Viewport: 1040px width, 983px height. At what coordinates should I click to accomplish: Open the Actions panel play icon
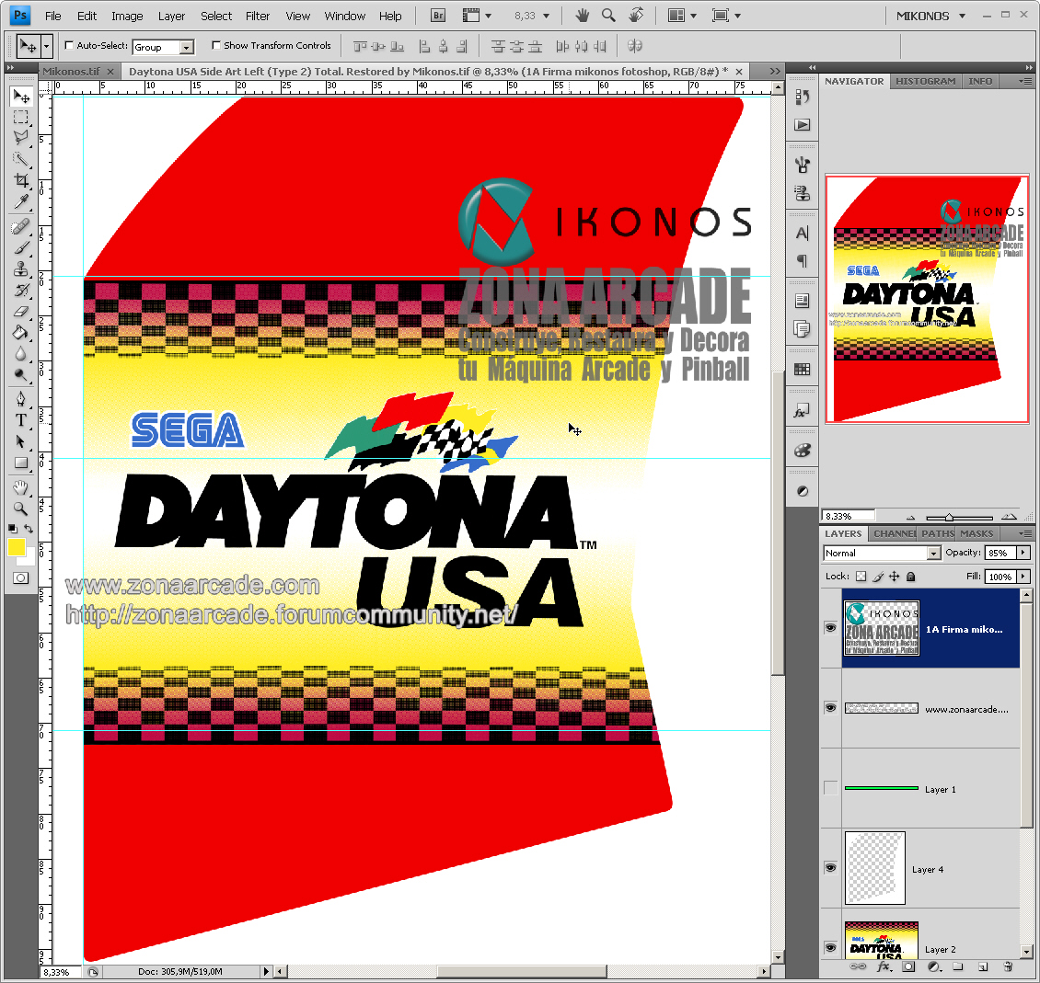click(x=802, y=125)
